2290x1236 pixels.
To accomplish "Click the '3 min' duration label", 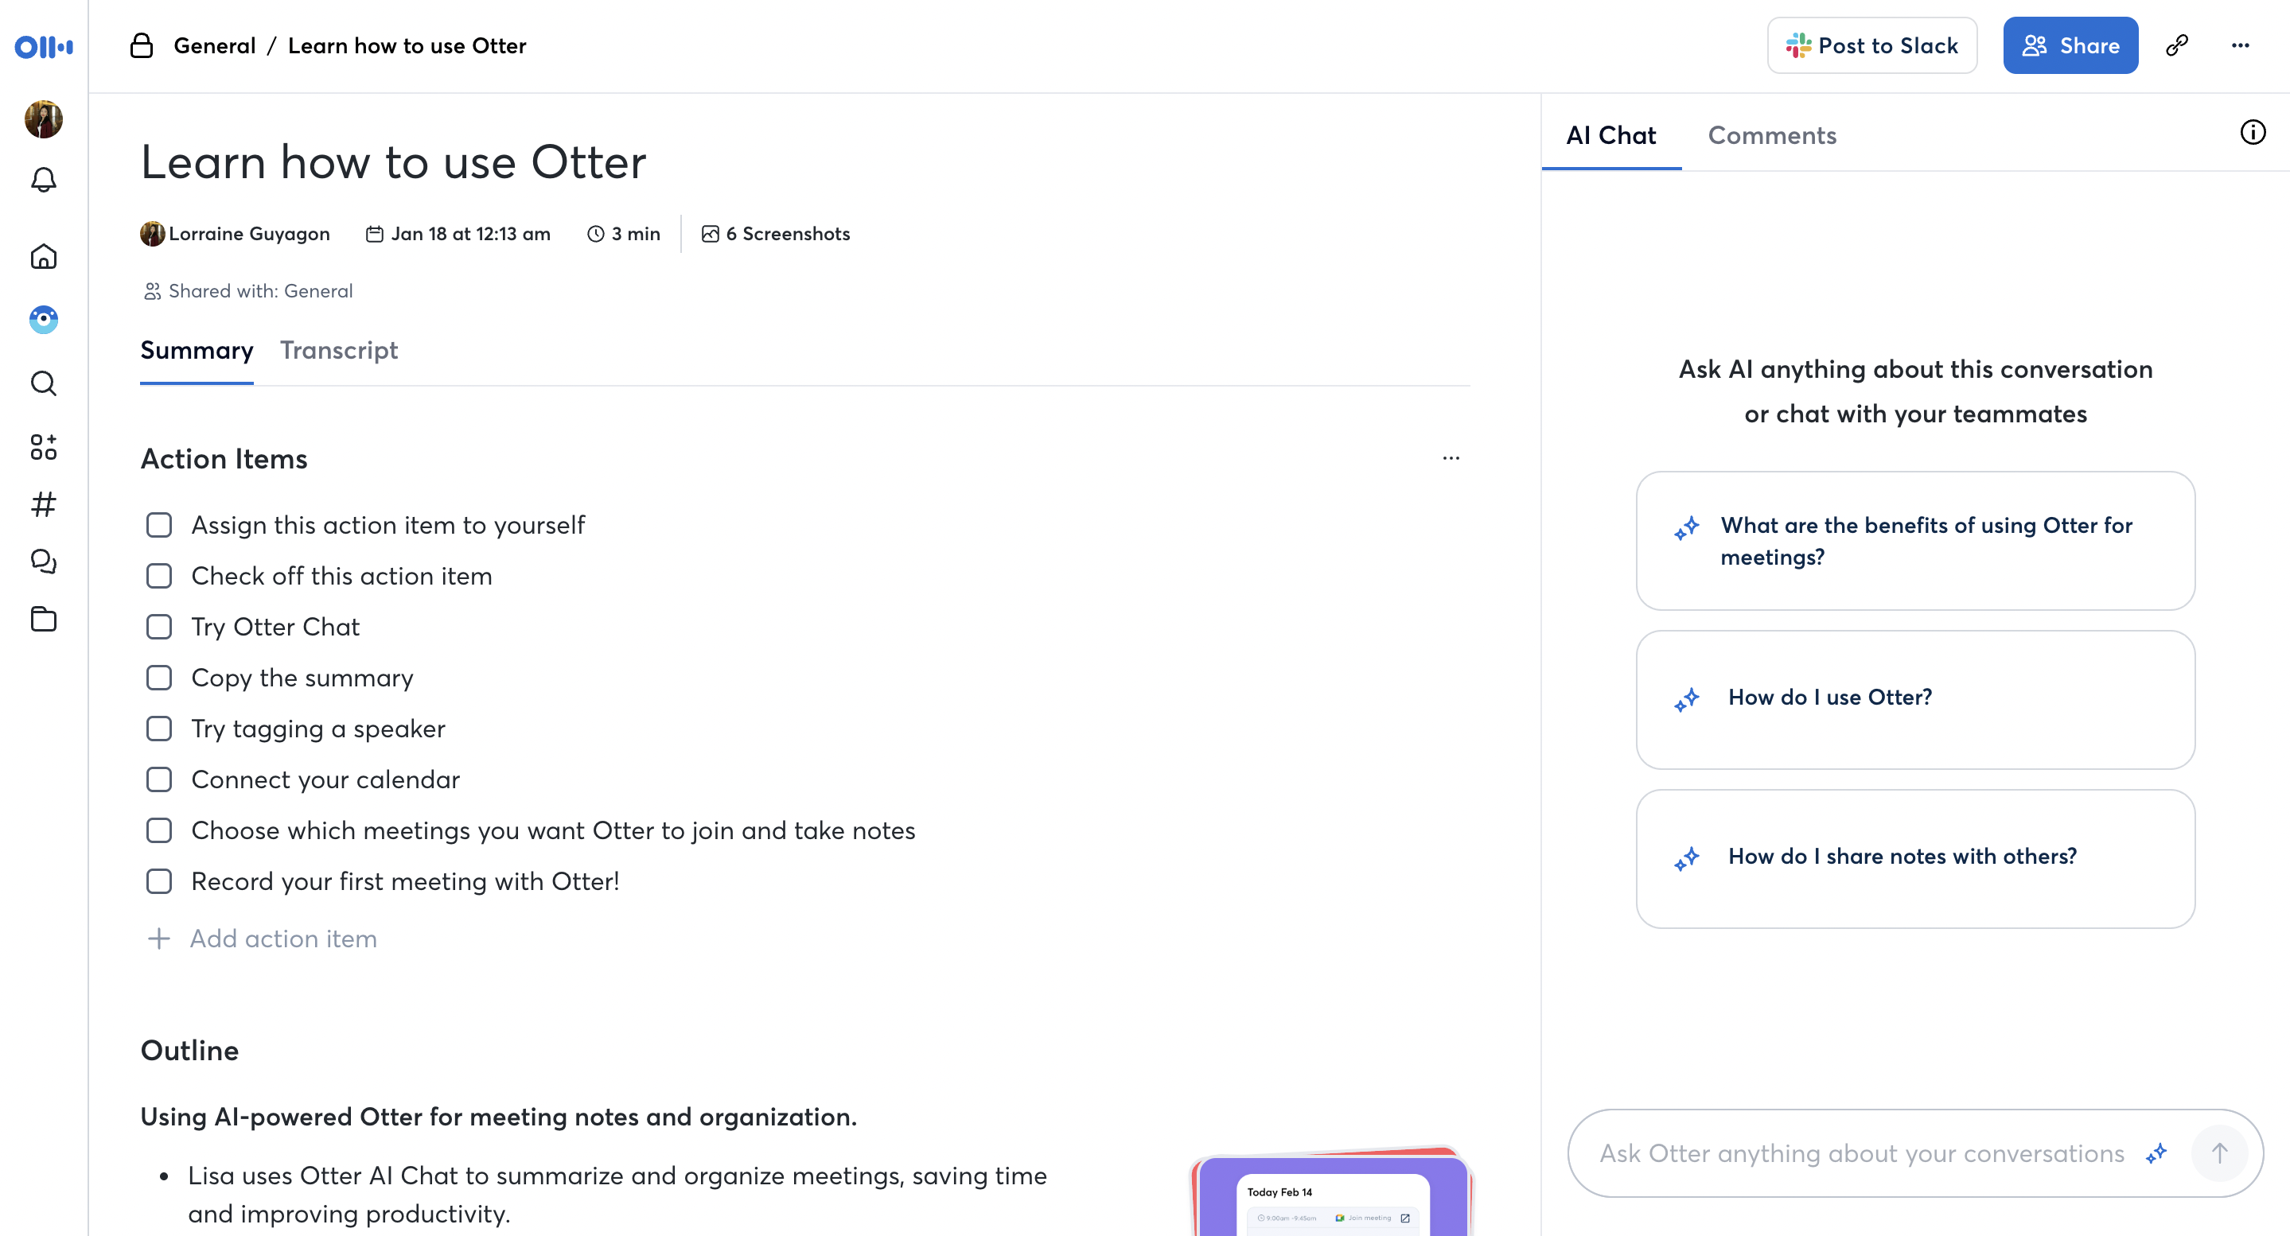I will [x=636, y=234].
